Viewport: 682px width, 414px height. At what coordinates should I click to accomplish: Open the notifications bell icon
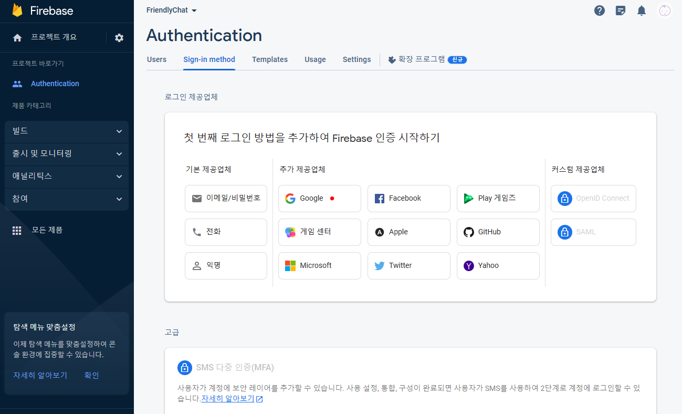642,11
